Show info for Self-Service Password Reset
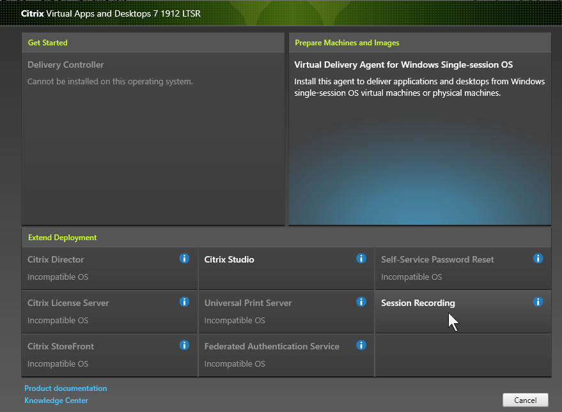The image size is (562, 412). point(538,259)
